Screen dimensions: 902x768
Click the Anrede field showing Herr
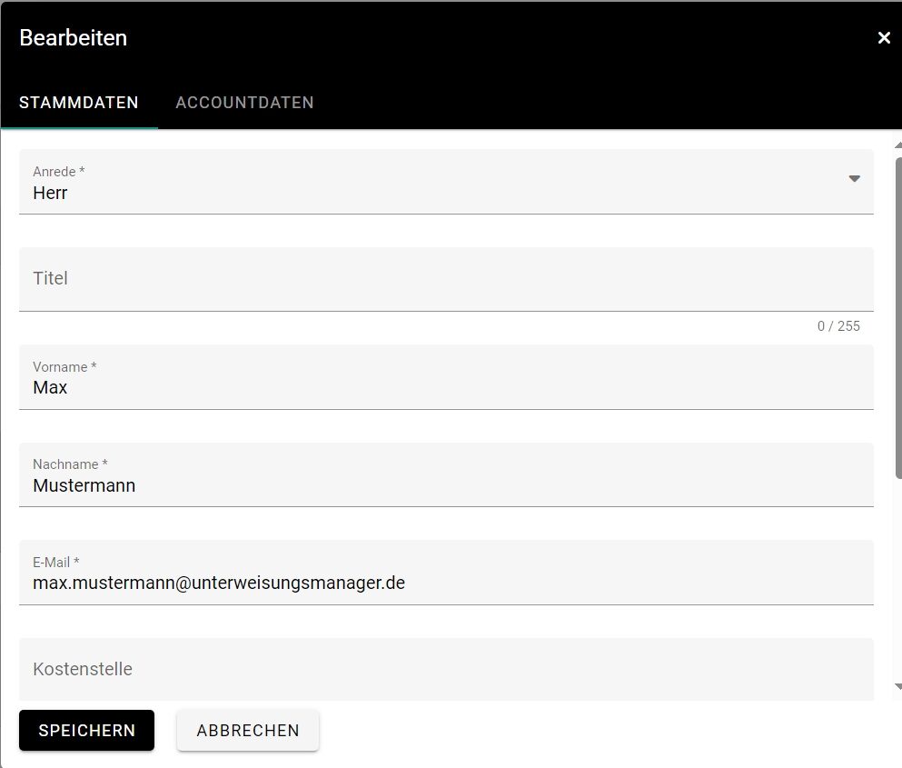tap(436, 193)
